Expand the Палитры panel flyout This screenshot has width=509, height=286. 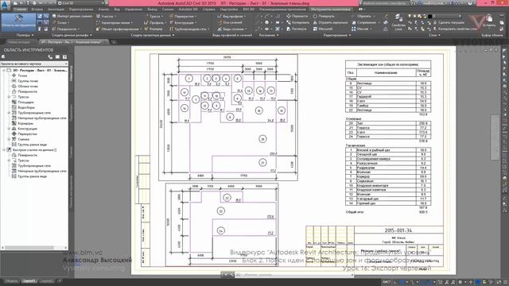pyautogui.click(x=25, y=35)
